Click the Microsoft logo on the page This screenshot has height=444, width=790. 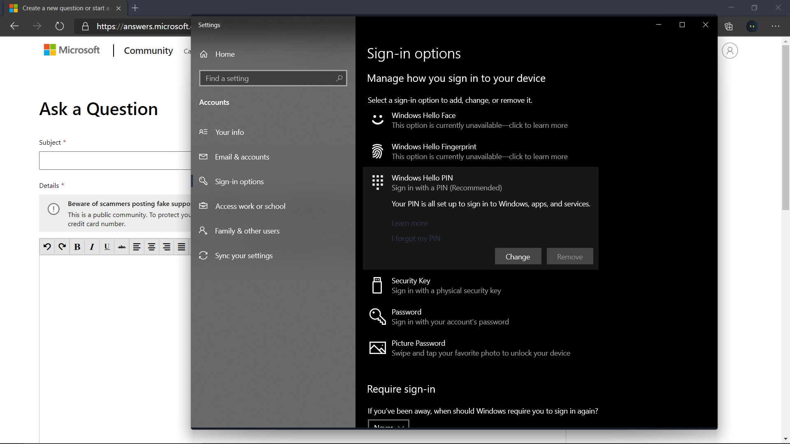click(72, 50)
